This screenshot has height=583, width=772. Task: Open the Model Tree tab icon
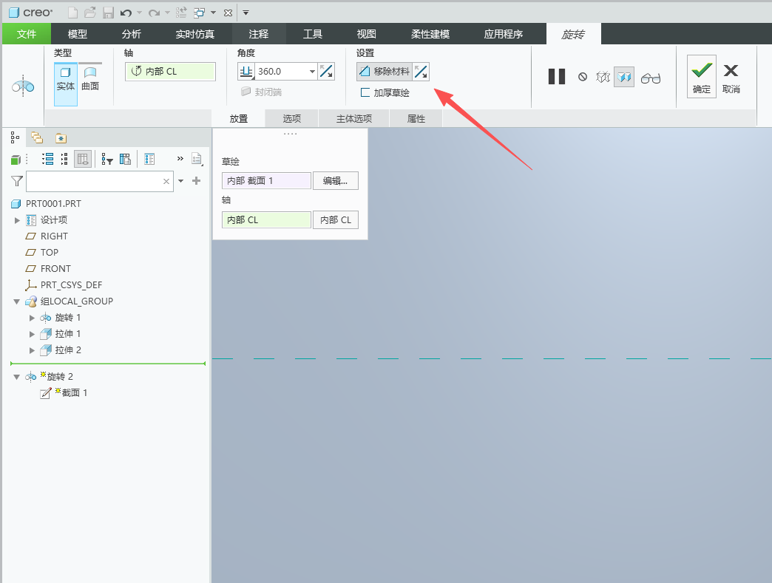coord(16,137)
